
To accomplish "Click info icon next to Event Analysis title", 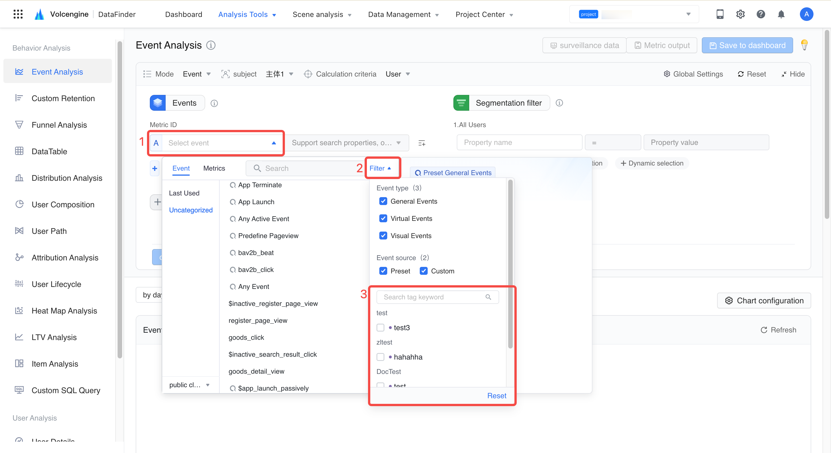I will [x=211, y=45].
